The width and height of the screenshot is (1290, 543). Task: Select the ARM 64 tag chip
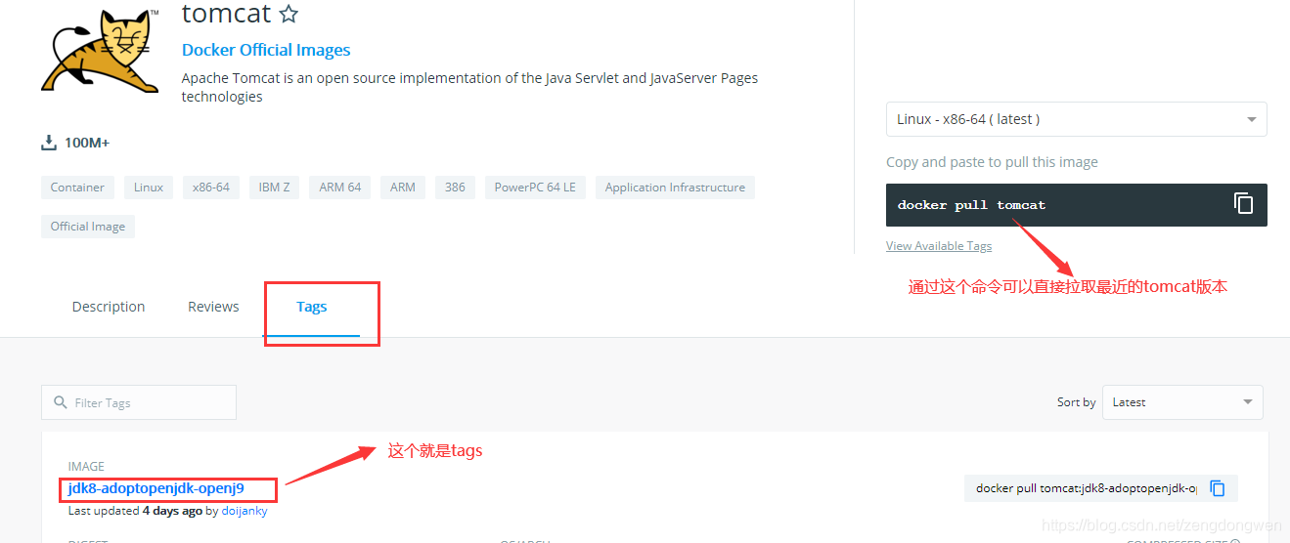click(x=339, y=188)
